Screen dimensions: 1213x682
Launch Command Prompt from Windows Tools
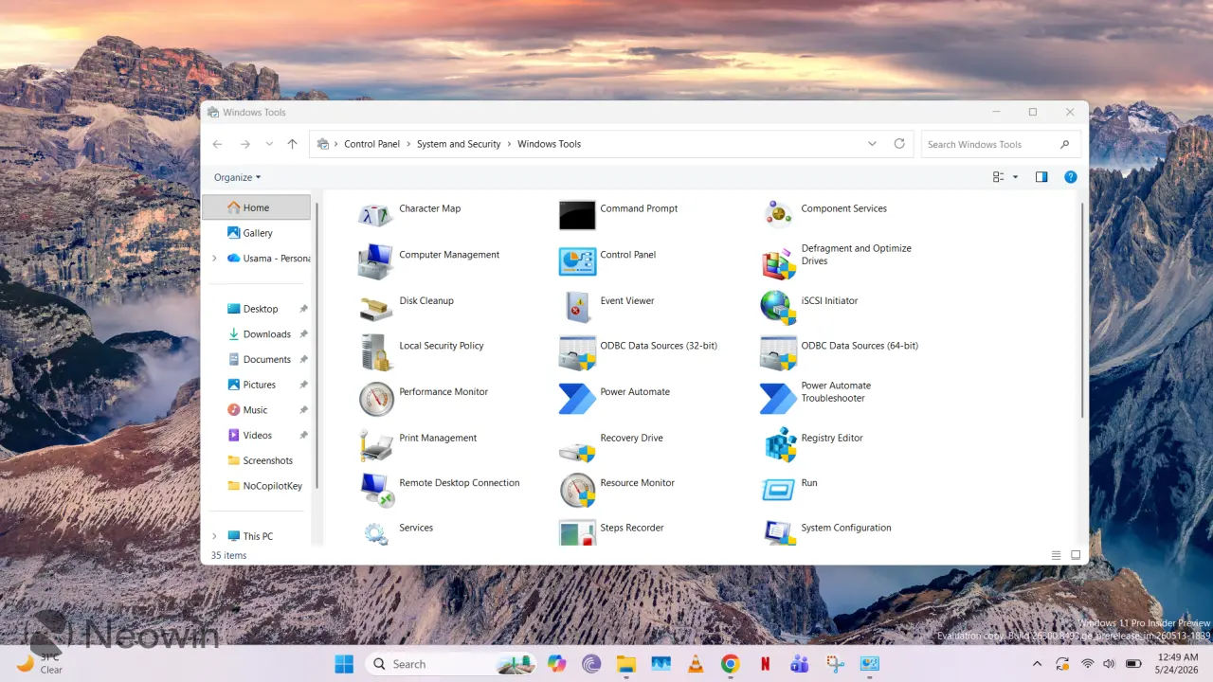(x=577, y=215)
